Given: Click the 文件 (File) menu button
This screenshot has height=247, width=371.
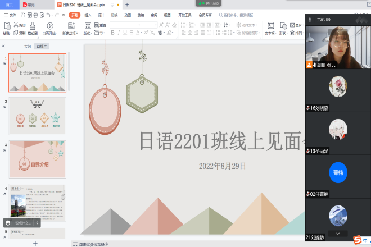Looking at the screenshot, I should (x=10, y=15).
